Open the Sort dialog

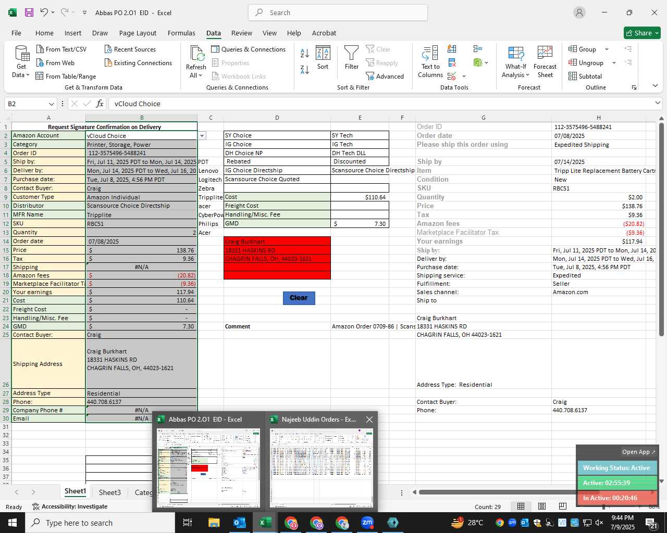[x=323, y=58]
